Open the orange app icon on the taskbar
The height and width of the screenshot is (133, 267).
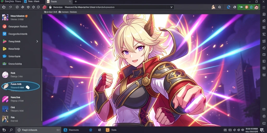(107, 130)
